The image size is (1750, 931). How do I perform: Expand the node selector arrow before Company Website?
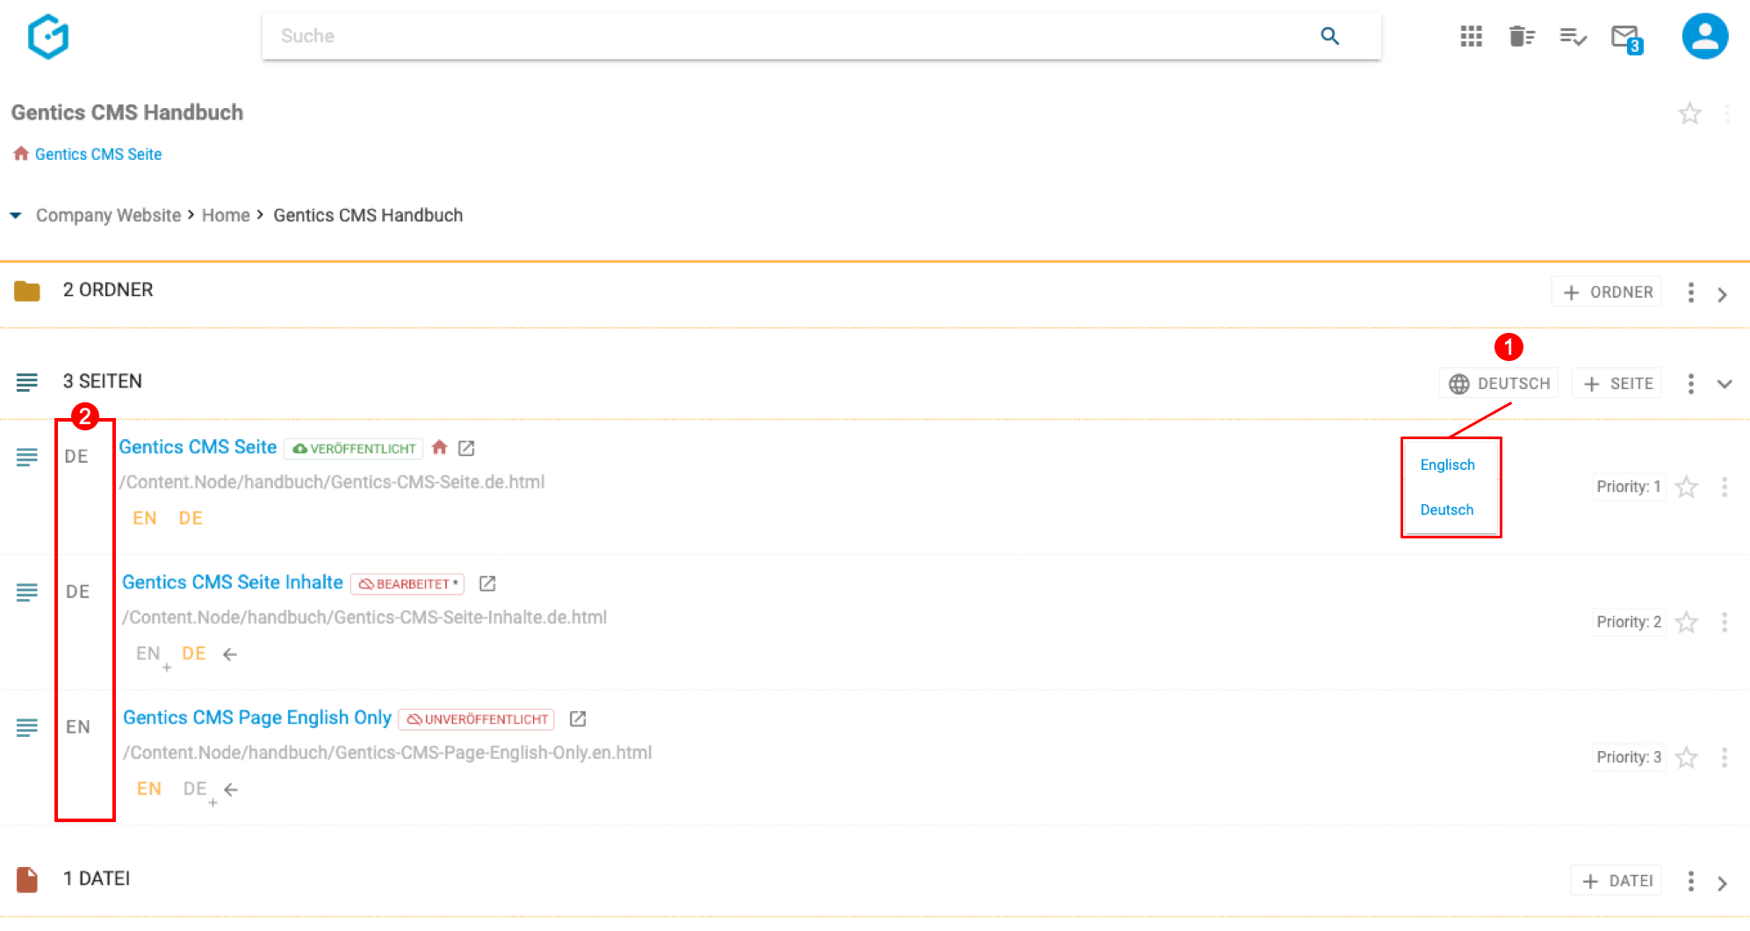pos(16,215)
